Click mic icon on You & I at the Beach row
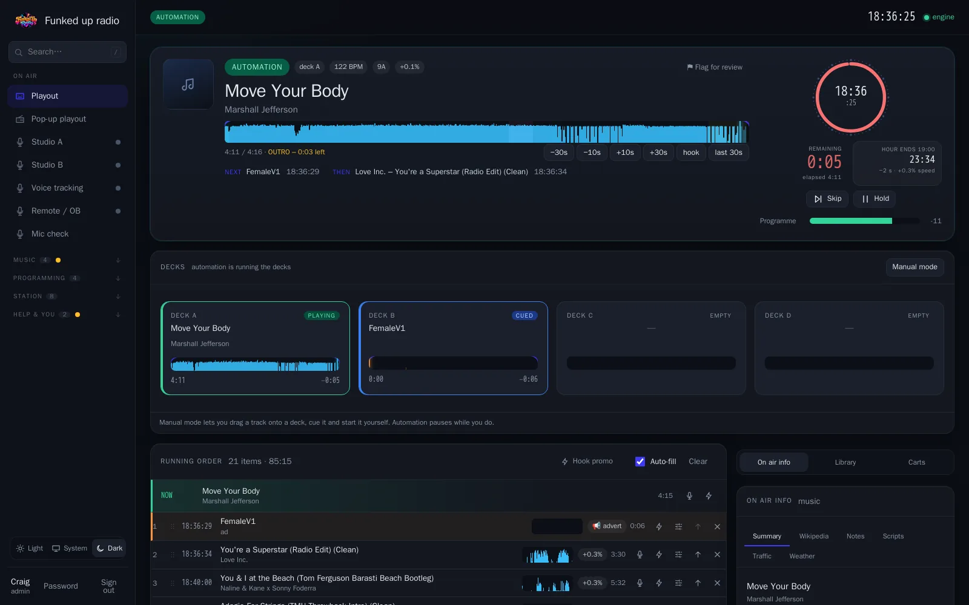The height and width of the screenshot is (605, 969). (x=640, y=583)
